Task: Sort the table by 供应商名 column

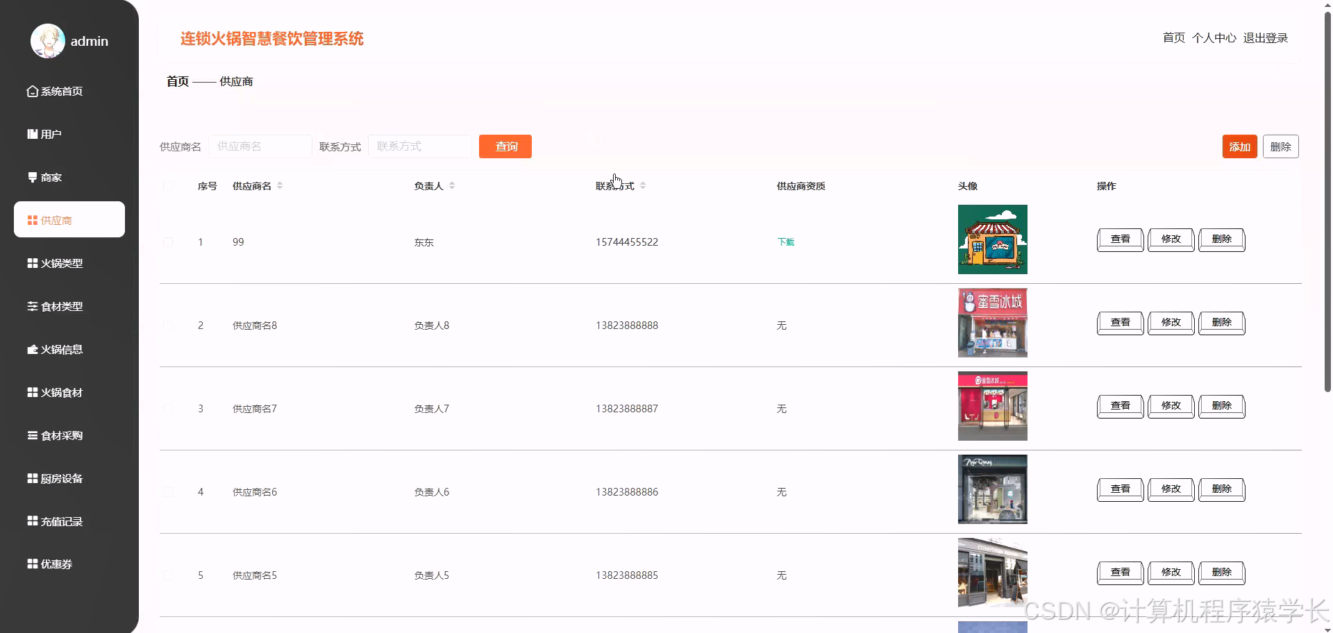Action: pyautogui.click(x=280, y=185)
